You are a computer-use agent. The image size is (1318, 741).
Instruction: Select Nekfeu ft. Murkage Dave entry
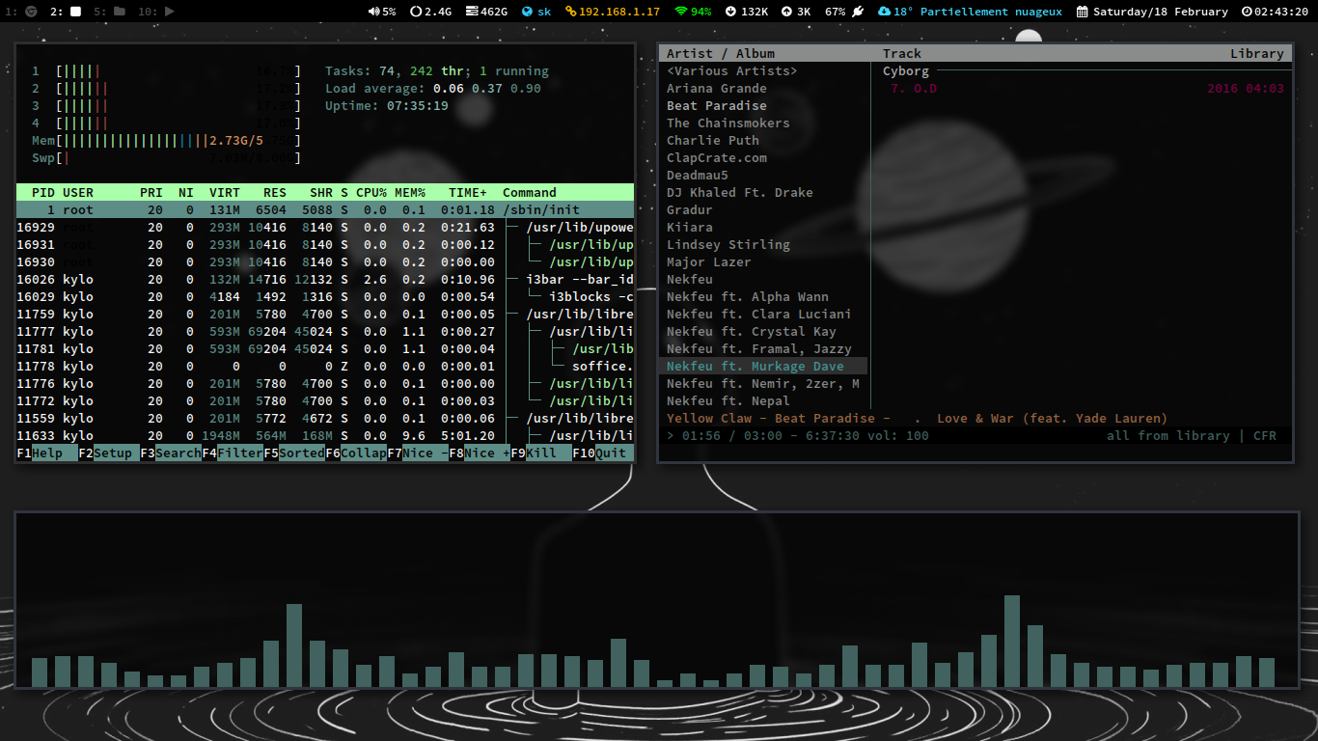(763, 366)
